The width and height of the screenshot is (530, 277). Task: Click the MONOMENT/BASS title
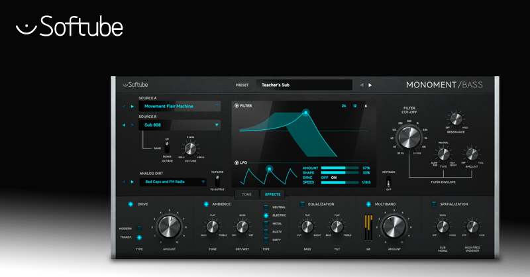tap(444, 85)
